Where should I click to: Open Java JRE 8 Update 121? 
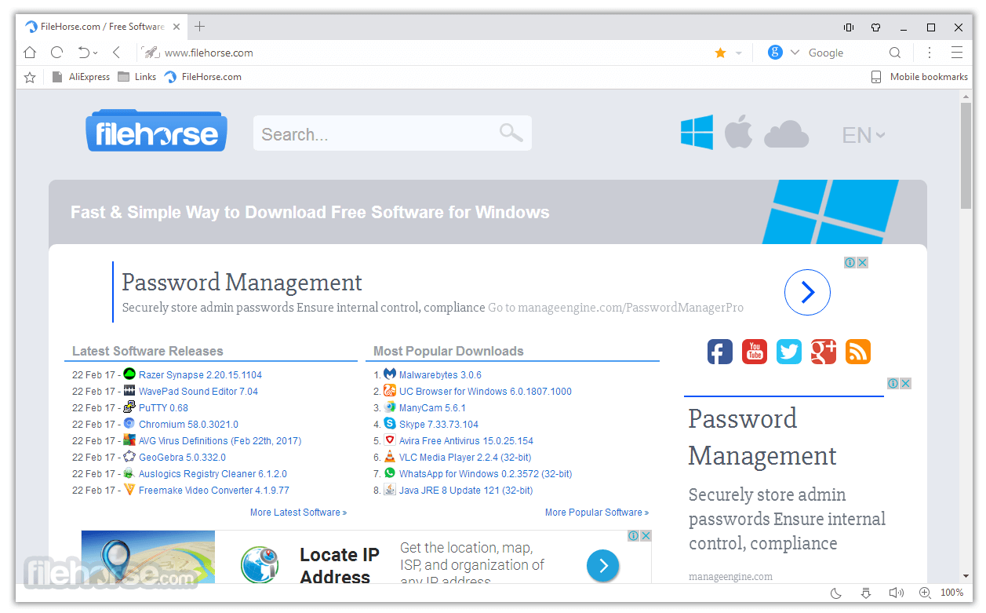(466, 491)
